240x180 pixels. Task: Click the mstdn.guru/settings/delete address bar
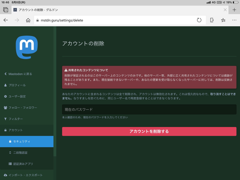pyautogui.click(x=120, y=20)
